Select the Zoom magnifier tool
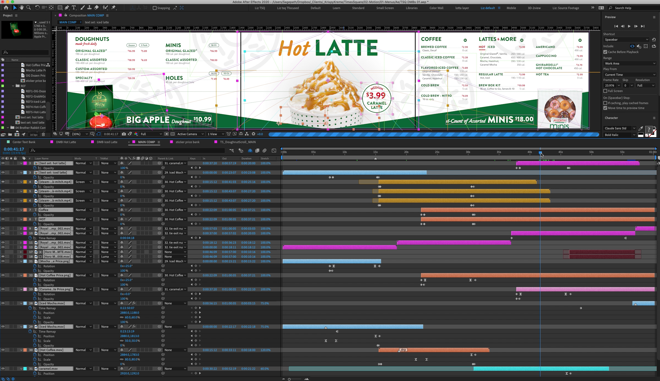The width and height of the screenshot is (660, 381). (x=29, y=8)
